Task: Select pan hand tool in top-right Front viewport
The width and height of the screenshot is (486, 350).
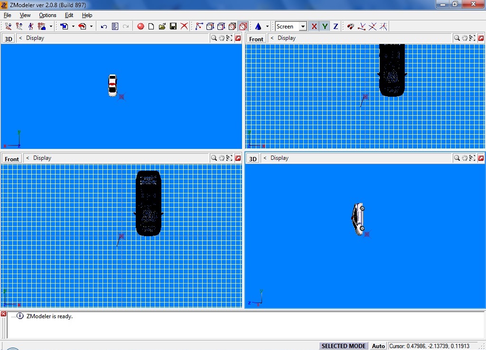Action: coord(465,38)
